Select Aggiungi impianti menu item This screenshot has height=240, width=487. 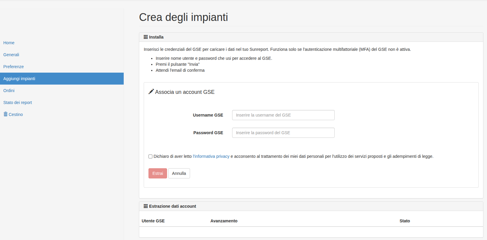pos(62,79)
